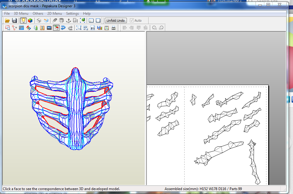This screenshot has height=194, width=293.
Task: Click the align right icon
Action: coord(132,28)
